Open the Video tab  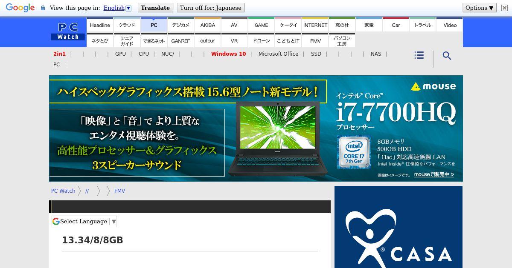pos(450,25)
